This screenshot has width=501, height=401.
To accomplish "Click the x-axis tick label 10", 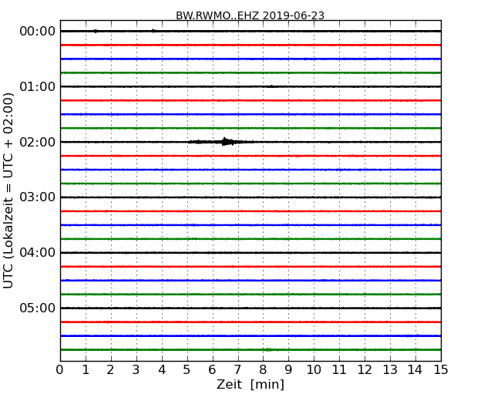I will click(x=314, y=370).
